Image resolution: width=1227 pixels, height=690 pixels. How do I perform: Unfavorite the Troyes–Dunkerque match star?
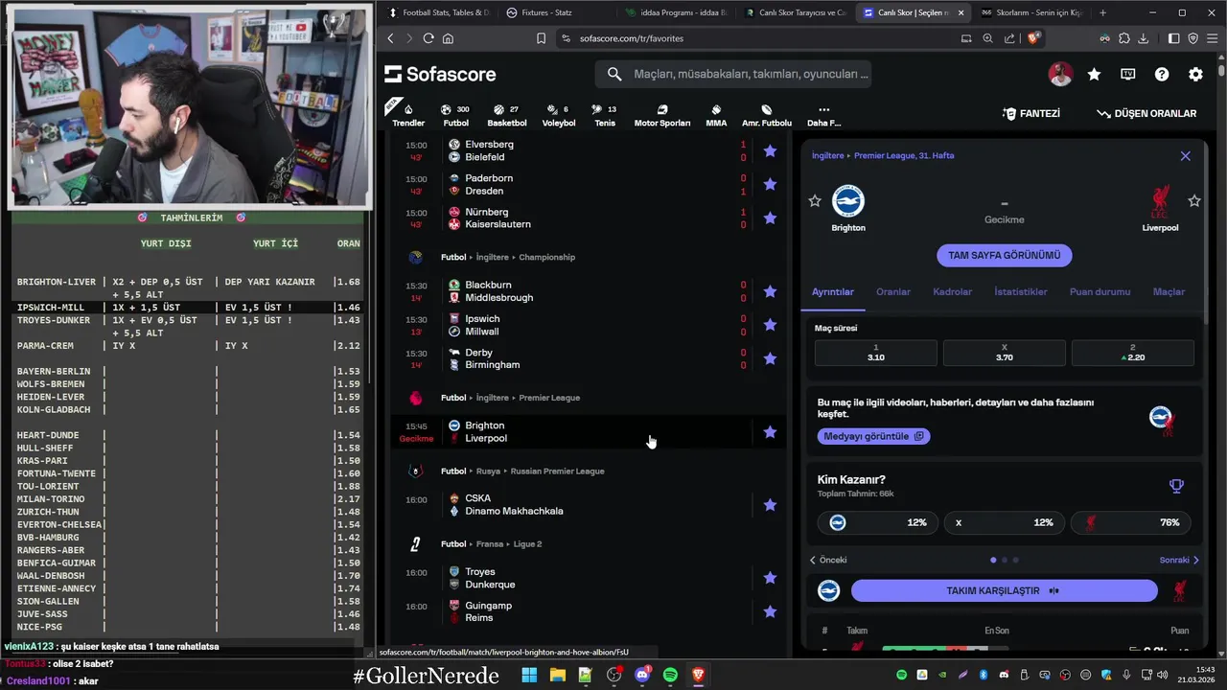coord(770,578)
